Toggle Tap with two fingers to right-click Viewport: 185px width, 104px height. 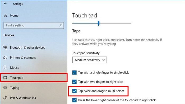coord(75,82)
